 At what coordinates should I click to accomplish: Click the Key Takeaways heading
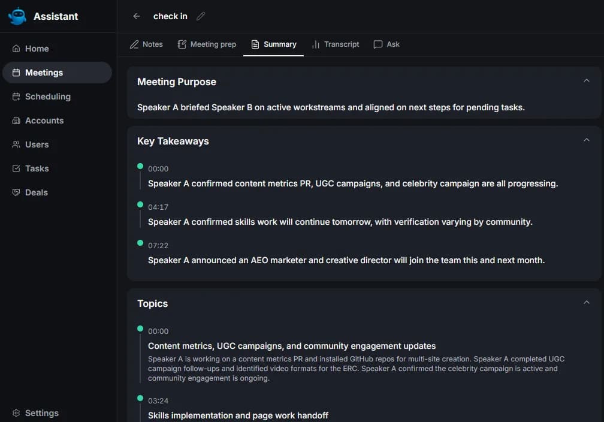click(x=173, y=141)
